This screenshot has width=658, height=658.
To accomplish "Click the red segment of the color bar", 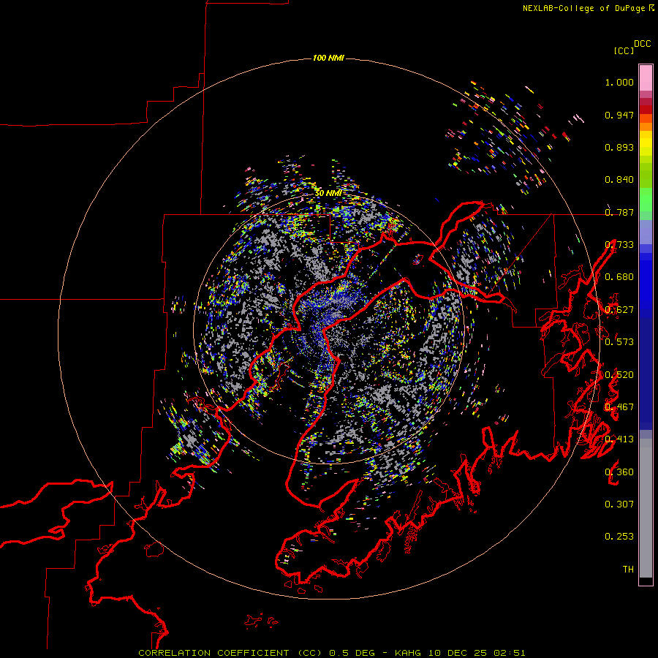I will (646, 109).
